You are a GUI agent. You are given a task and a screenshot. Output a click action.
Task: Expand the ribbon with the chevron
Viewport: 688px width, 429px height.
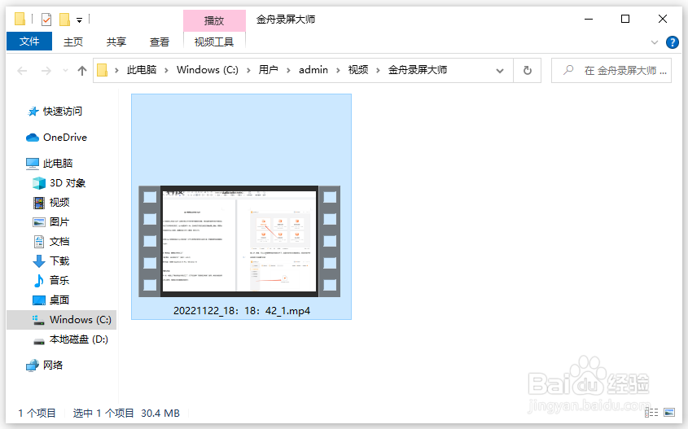[655, 42]
